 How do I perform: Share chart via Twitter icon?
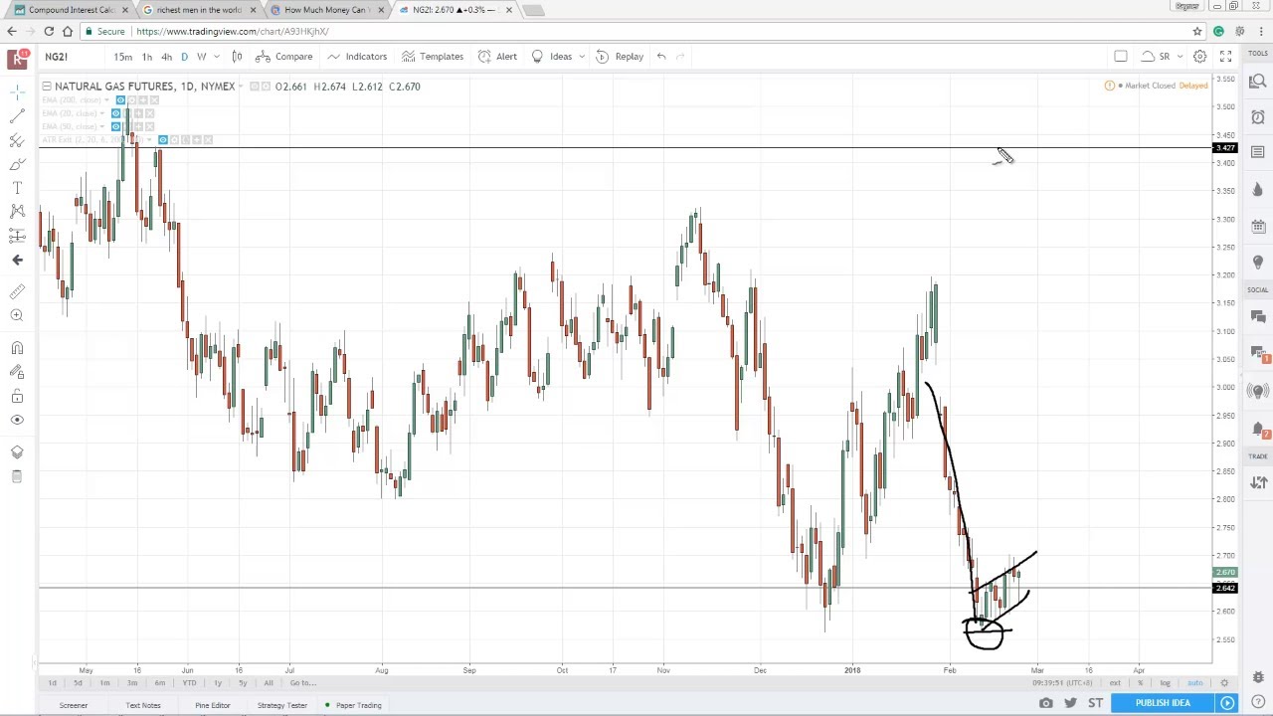[1070, 703]
